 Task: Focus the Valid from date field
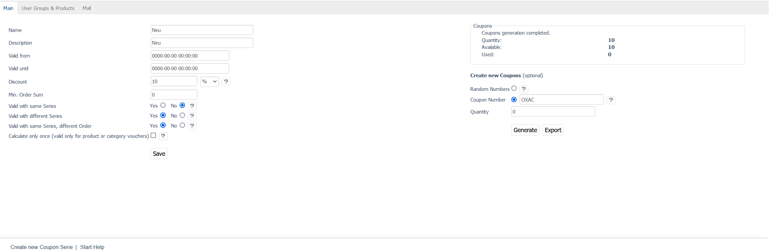(x=190, y=56)
